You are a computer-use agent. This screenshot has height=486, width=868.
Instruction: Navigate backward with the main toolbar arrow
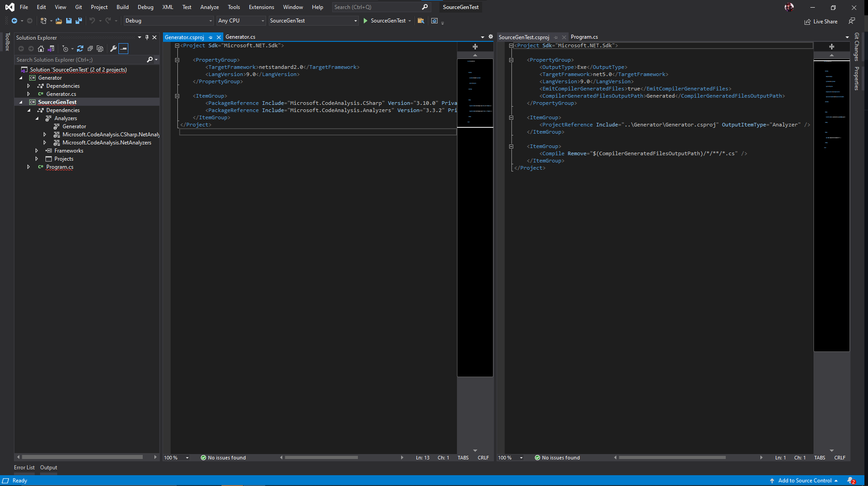14,21
